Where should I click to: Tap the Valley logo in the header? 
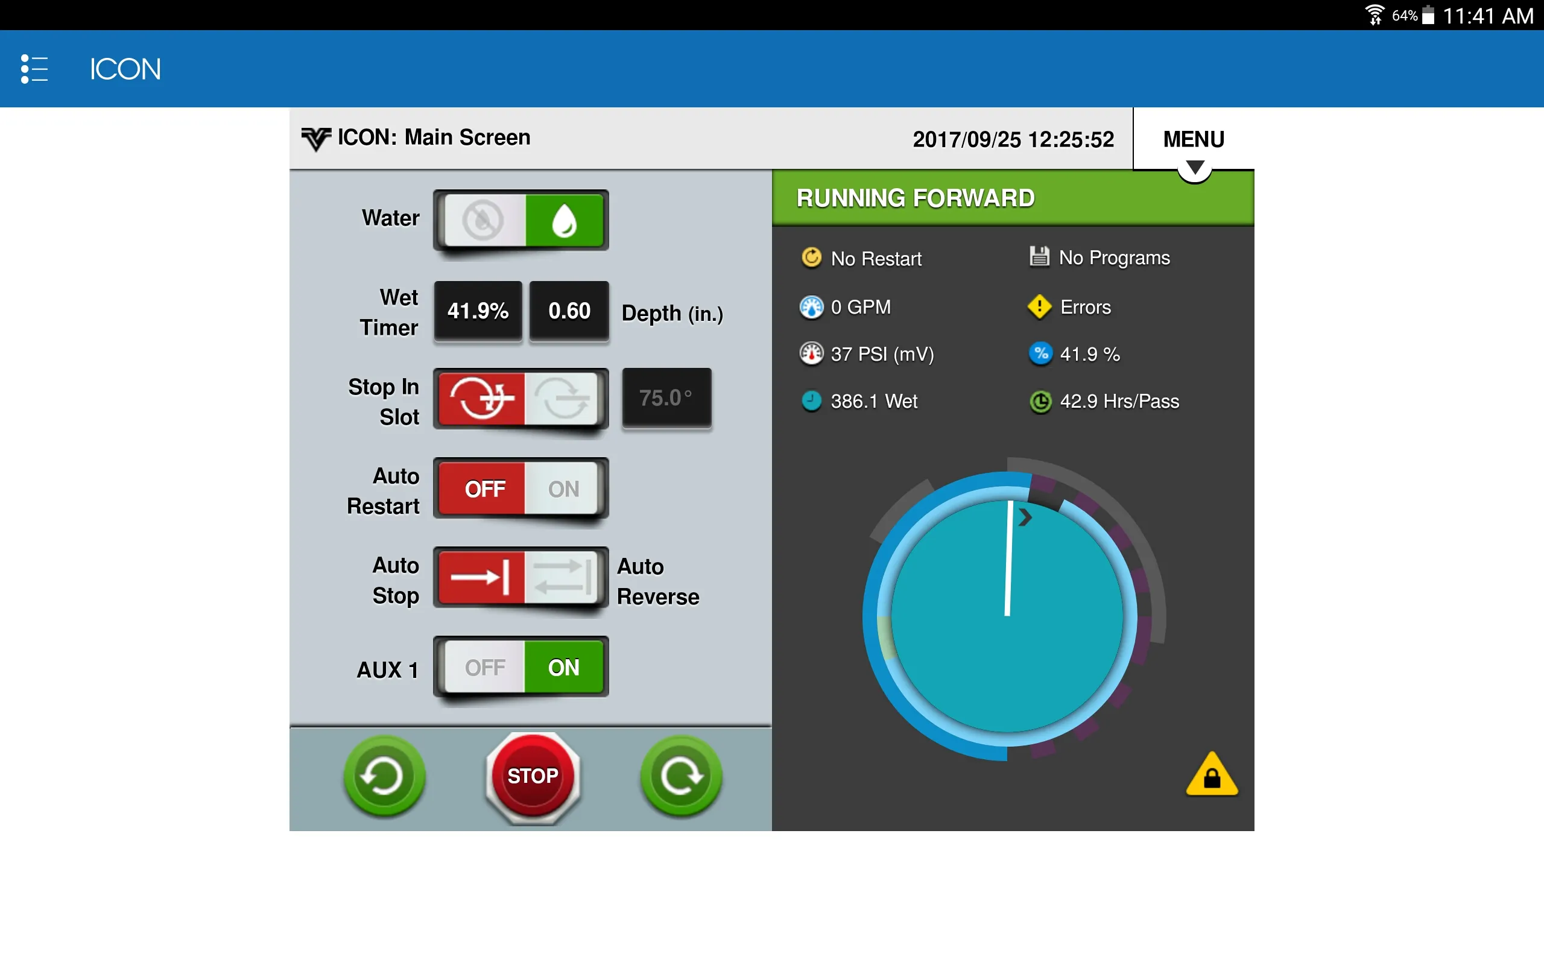click(x=316, y=139)
